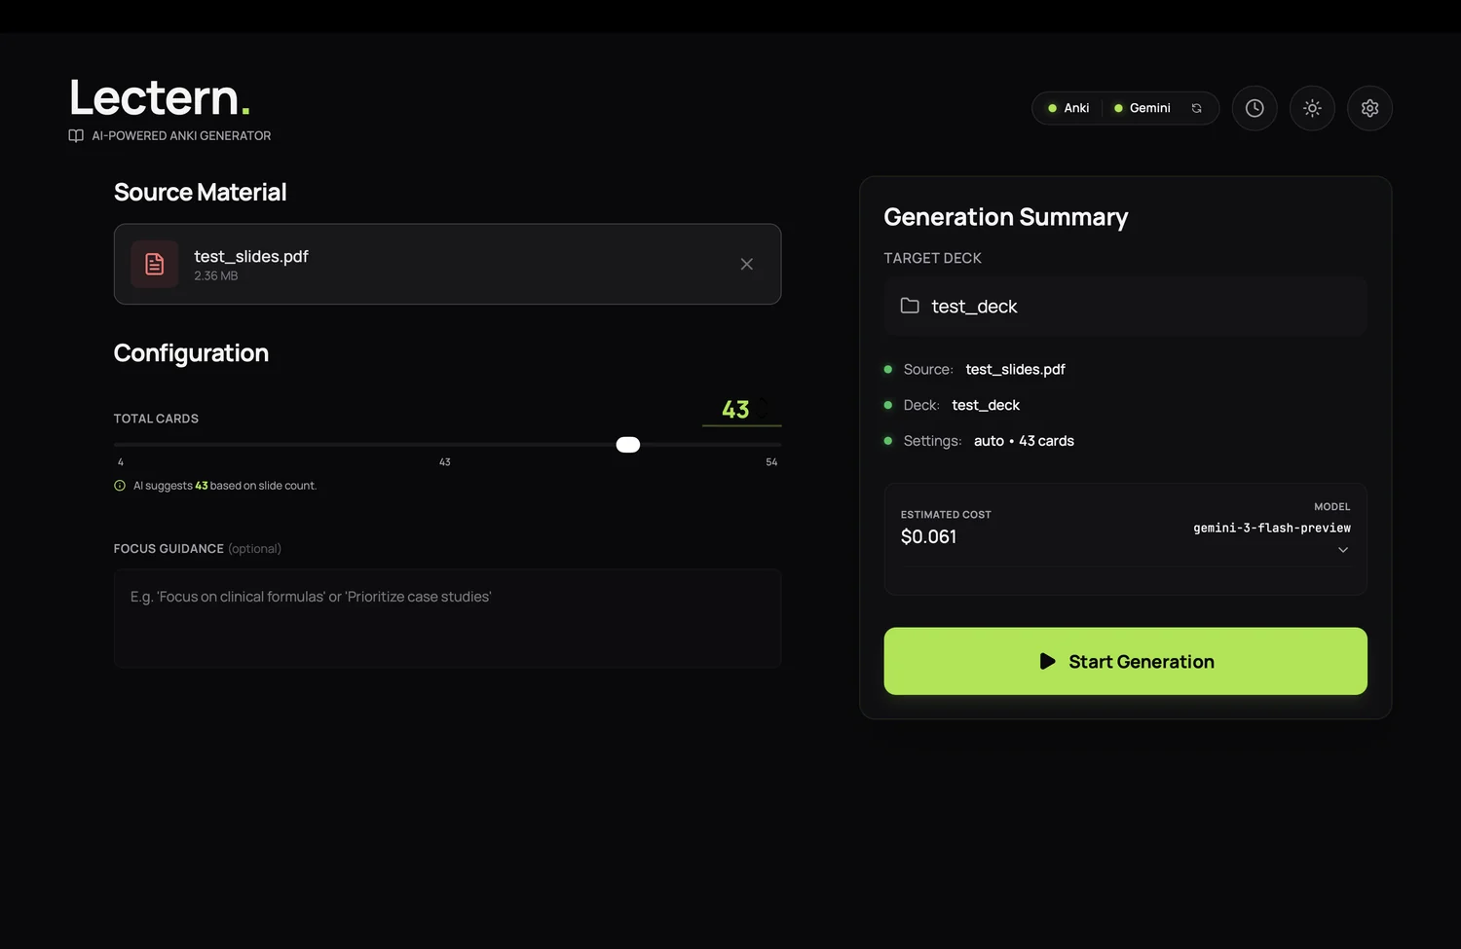Refresh Anki and Gemini connection status
Viewport: 1461px width, 949px height.
[x=1196, y=108]
